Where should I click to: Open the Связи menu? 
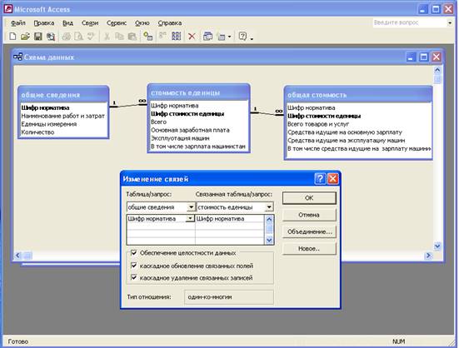90,23
